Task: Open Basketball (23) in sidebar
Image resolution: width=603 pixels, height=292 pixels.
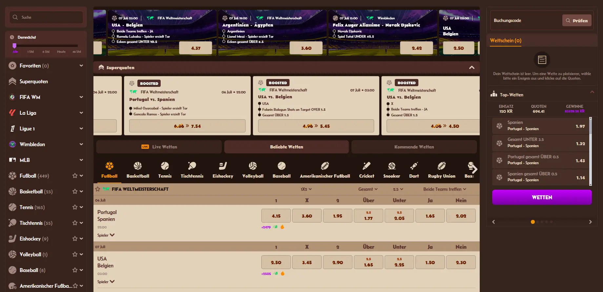Action: (36, 191)
